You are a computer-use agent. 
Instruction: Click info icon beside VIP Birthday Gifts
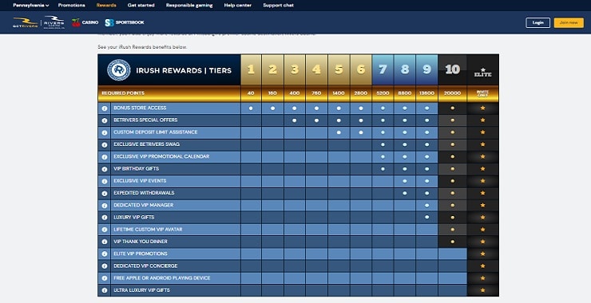(x=105, y=169)
